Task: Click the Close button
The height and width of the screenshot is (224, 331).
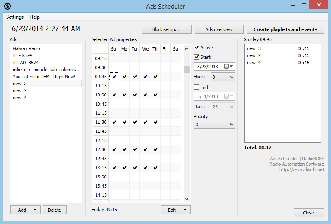Action: coord(308,213)
